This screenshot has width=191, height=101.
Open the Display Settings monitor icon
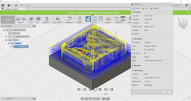click(x=103, y=99)
